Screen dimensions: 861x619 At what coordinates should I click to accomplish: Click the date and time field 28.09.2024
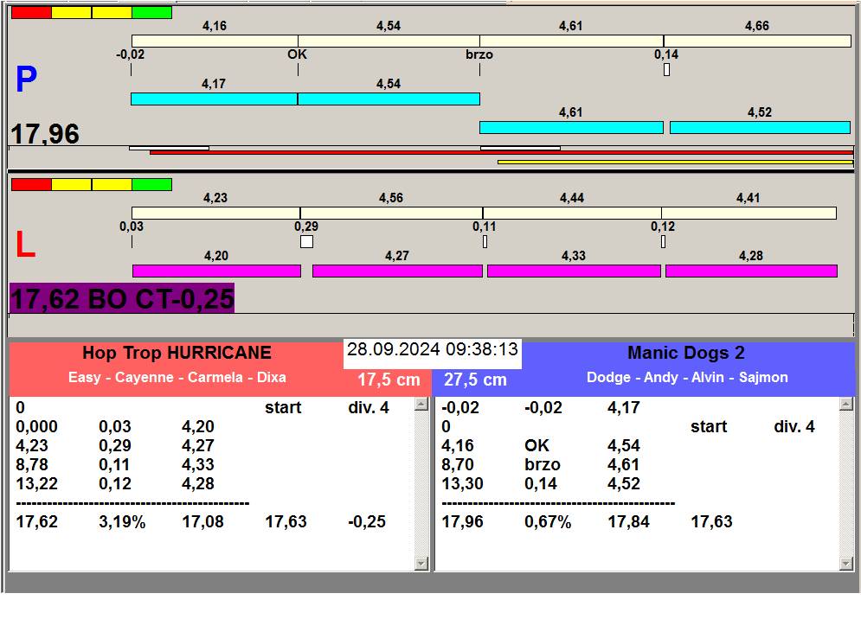432,350
